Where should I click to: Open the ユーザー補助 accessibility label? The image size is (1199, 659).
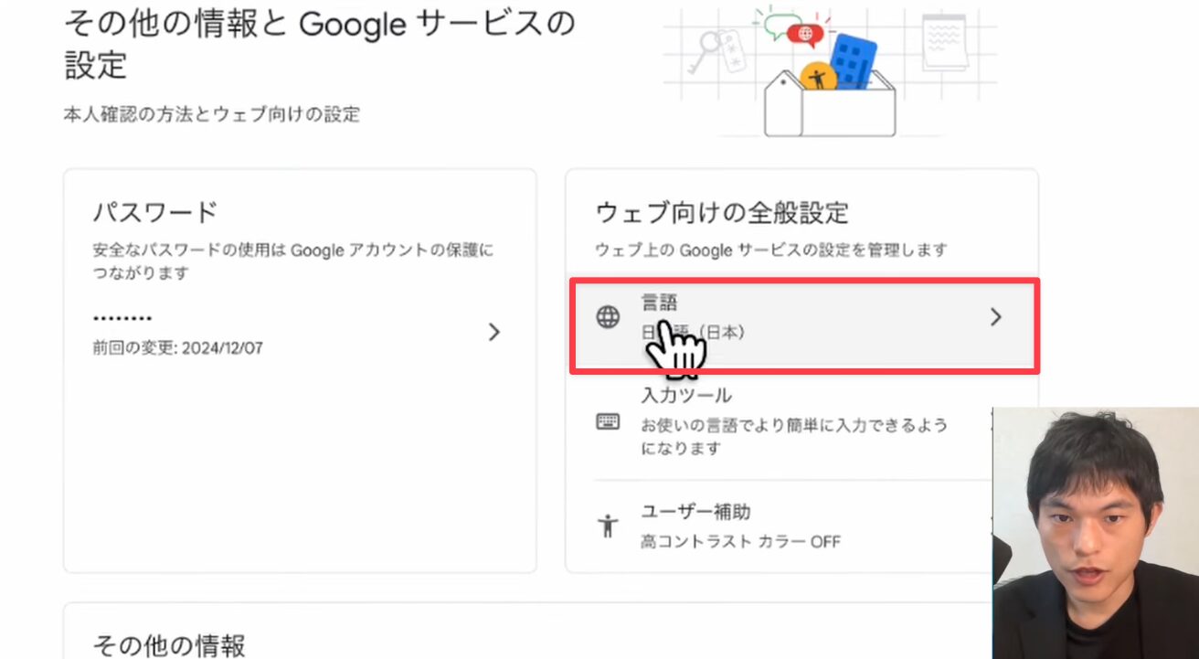click(x=695, y=512)
